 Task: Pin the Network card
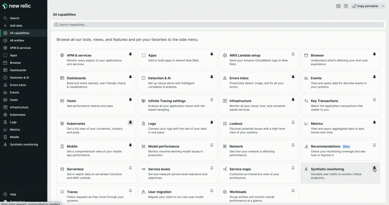293,145
